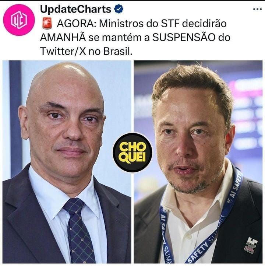Open the pink UpdateCharts profile avatar
The image size is (265, 266).
click(x=19, y=20)
